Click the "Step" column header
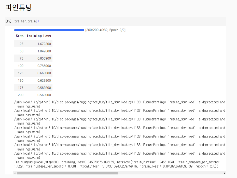This screenshot has height=178, width=237. point(20,36)
